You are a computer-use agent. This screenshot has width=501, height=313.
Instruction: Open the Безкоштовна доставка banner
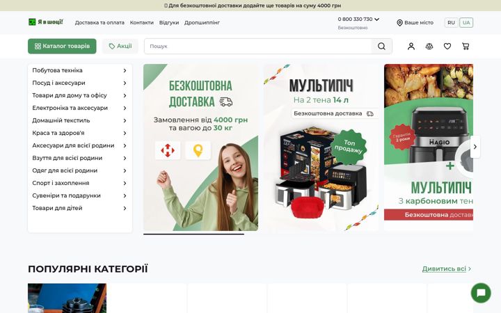200,147
